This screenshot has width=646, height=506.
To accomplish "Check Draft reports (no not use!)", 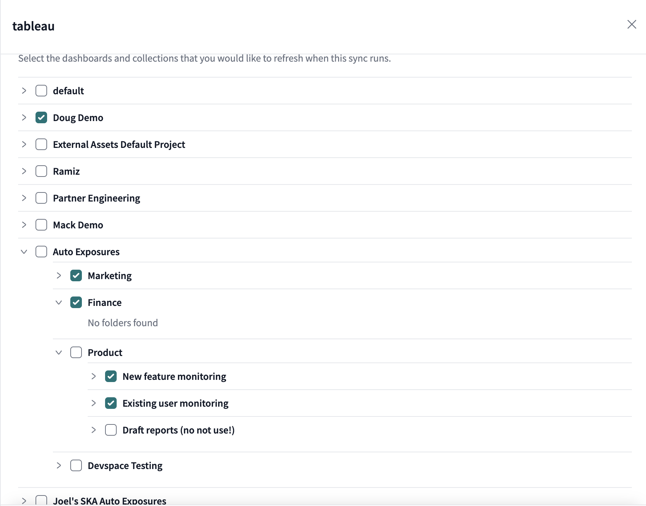I will pyautogui.click(x=111, y=430).
